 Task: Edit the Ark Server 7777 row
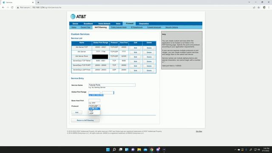[135, 52]
